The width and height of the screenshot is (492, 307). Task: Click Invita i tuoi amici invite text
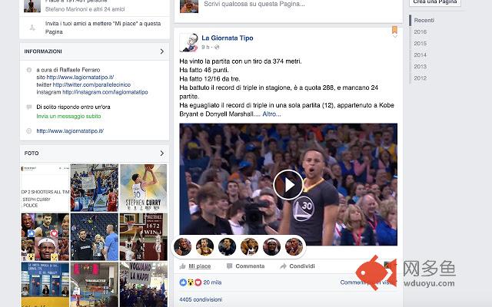[x=103, y=28]
